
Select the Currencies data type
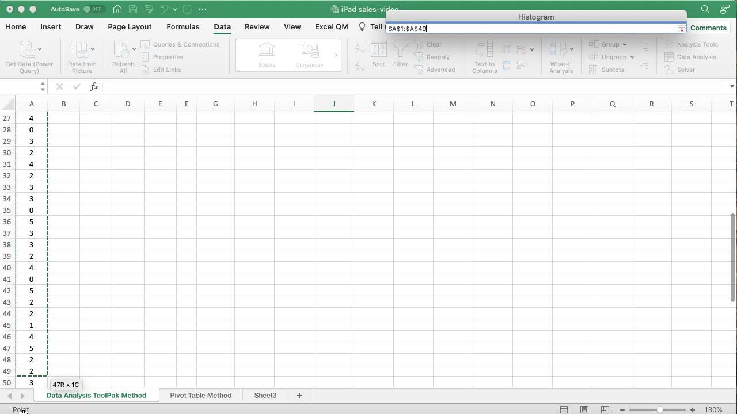click(310, 55)
